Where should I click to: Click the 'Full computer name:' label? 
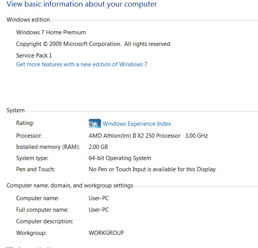42,210
